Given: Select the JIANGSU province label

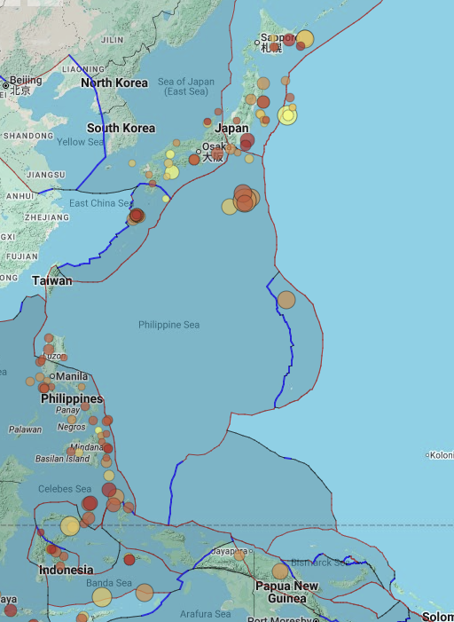Looking at the screenshot, I should [x=46, y=175].
